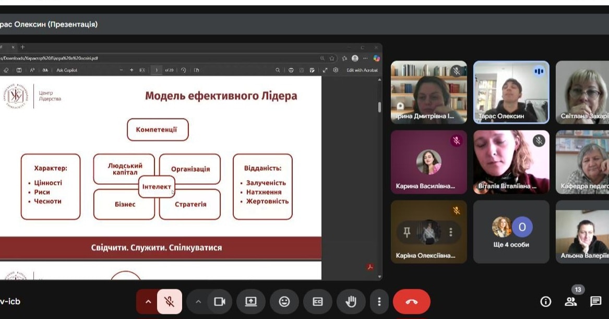The height and width of the screenshot is (319, 609).
Task: Click the PDF vertical scrollbar thumb
Action: pos(379,107)
